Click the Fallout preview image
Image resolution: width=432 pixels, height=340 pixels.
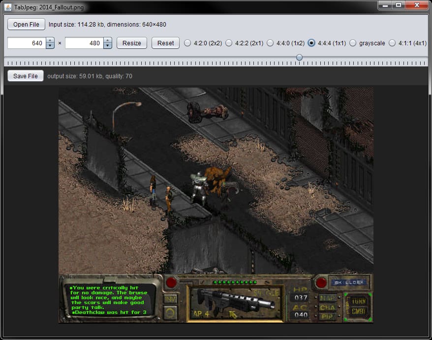pyautogui.click(x=216, y=205)
